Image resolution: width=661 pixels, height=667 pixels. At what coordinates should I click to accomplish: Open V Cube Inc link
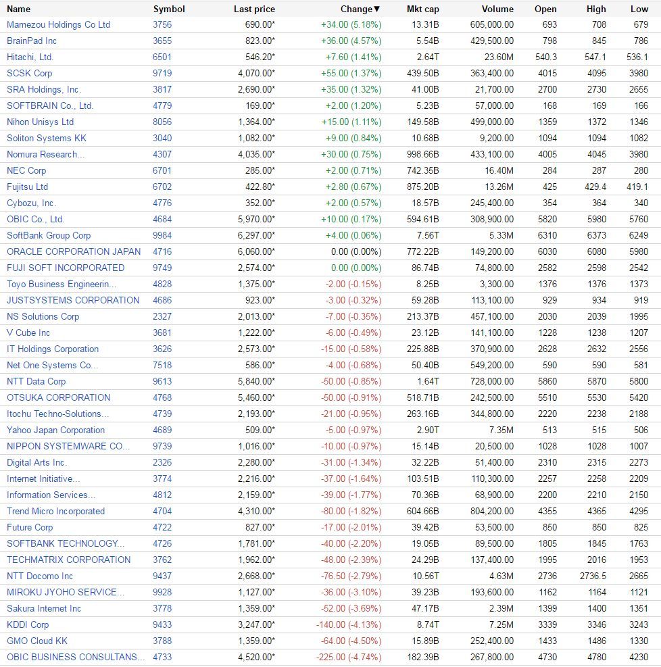pyautogui.click(x=28, y=332)
